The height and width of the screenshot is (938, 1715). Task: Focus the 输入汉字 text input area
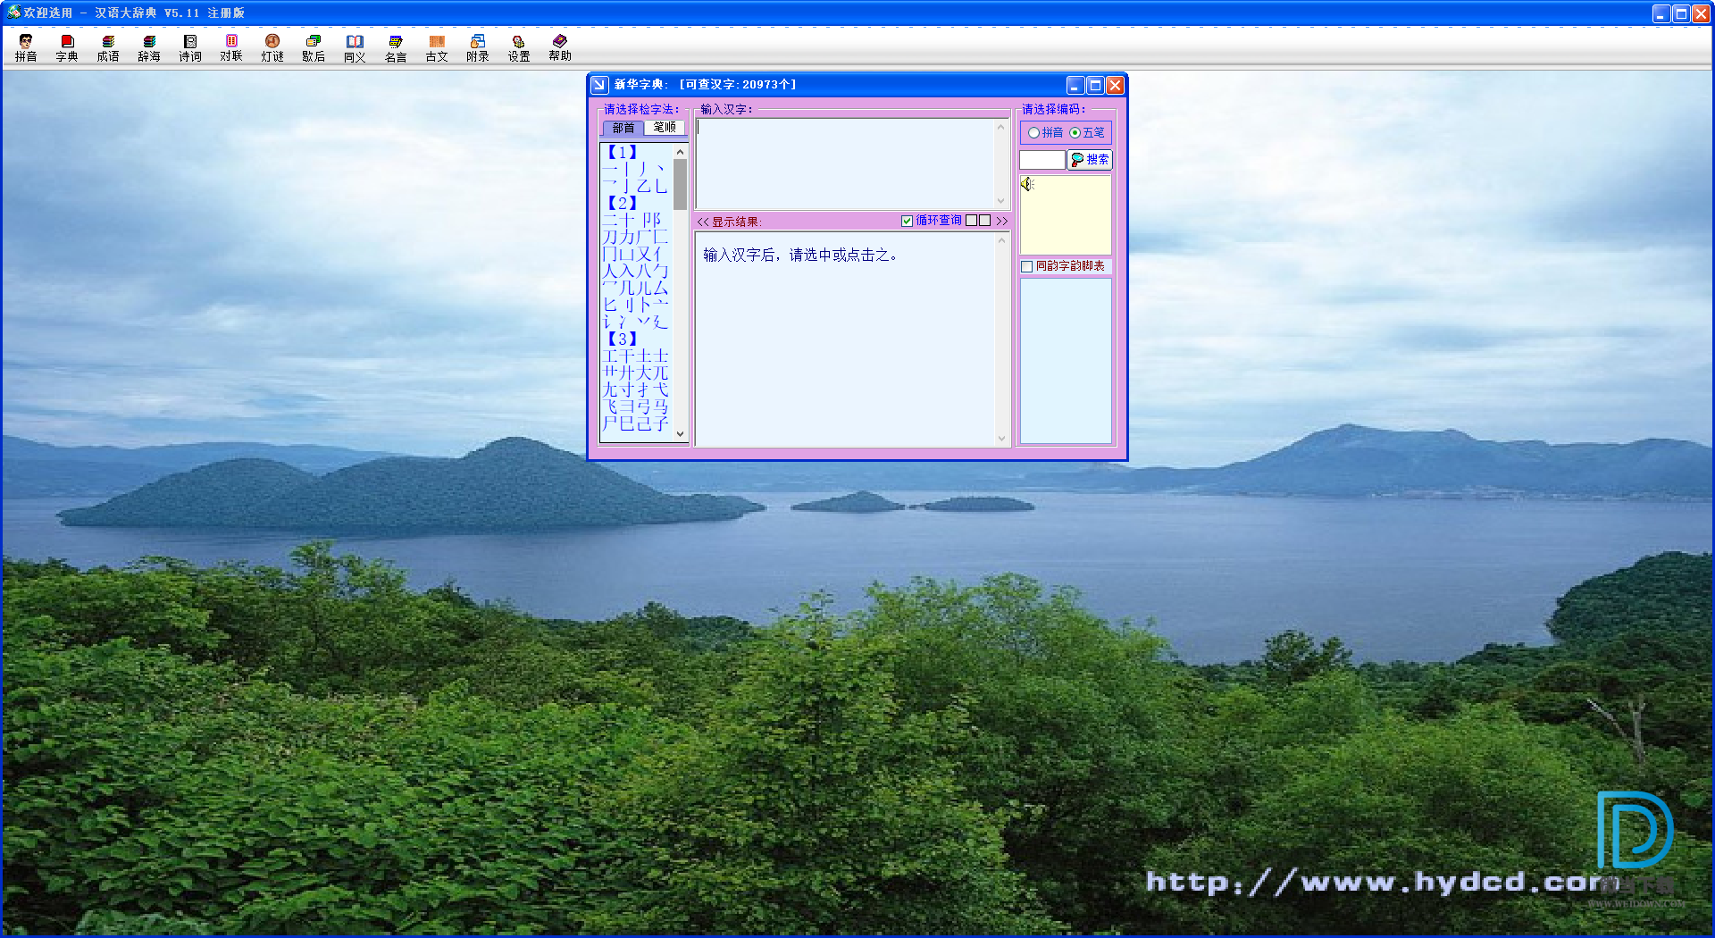[x=845, y=163]
